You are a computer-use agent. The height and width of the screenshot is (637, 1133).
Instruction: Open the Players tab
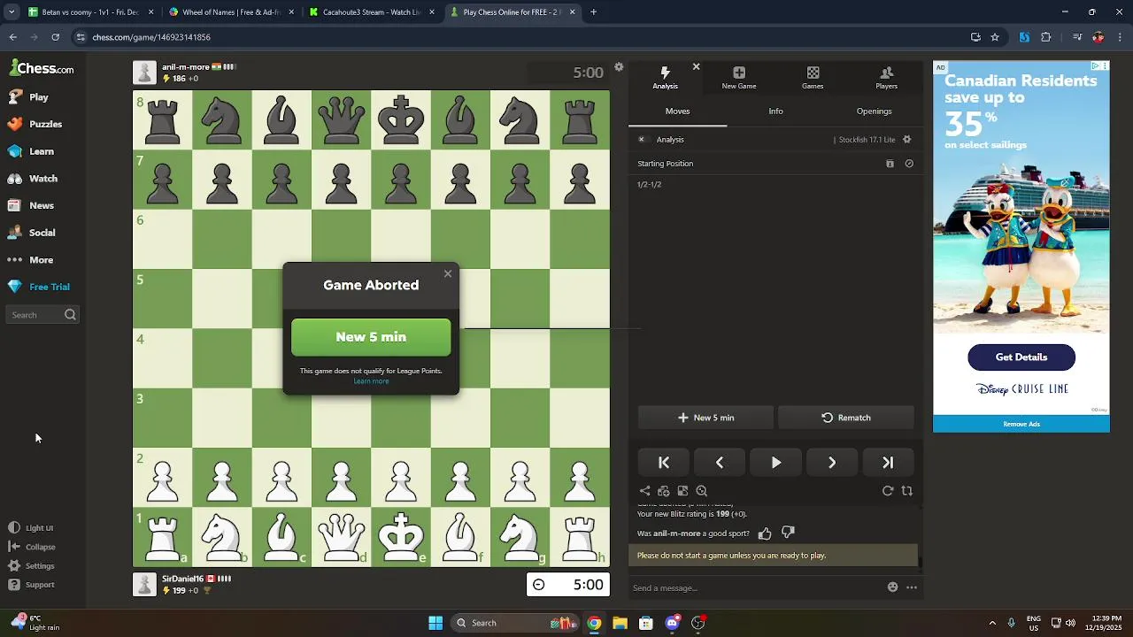coord(886,78)
